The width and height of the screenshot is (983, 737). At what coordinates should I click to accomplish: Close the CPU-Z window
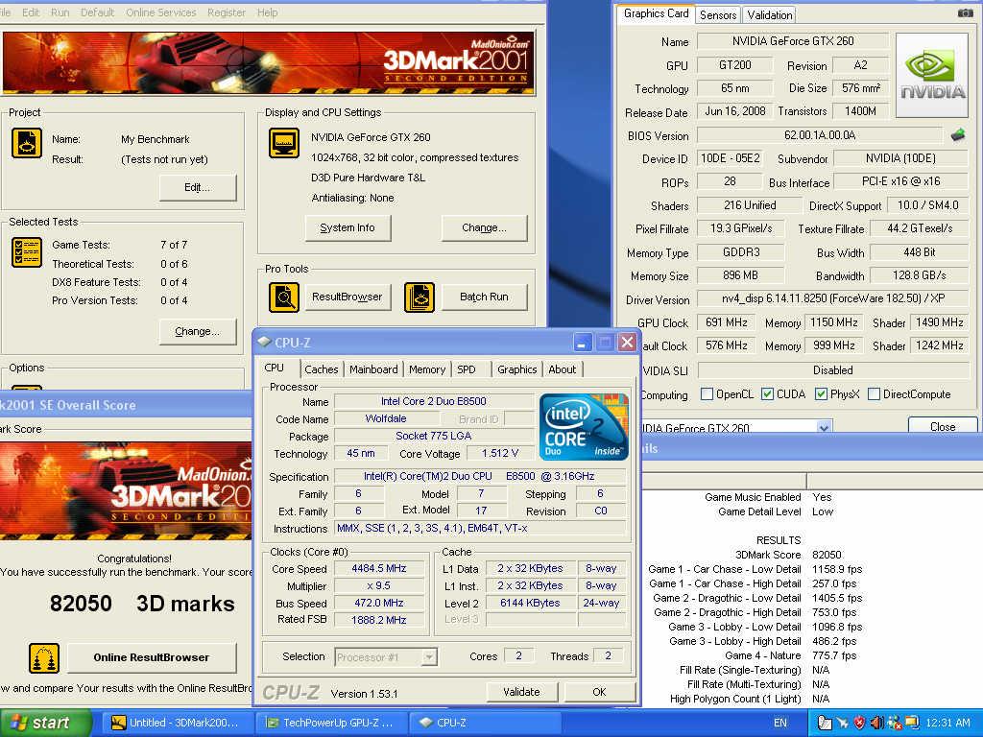point(626,343)
